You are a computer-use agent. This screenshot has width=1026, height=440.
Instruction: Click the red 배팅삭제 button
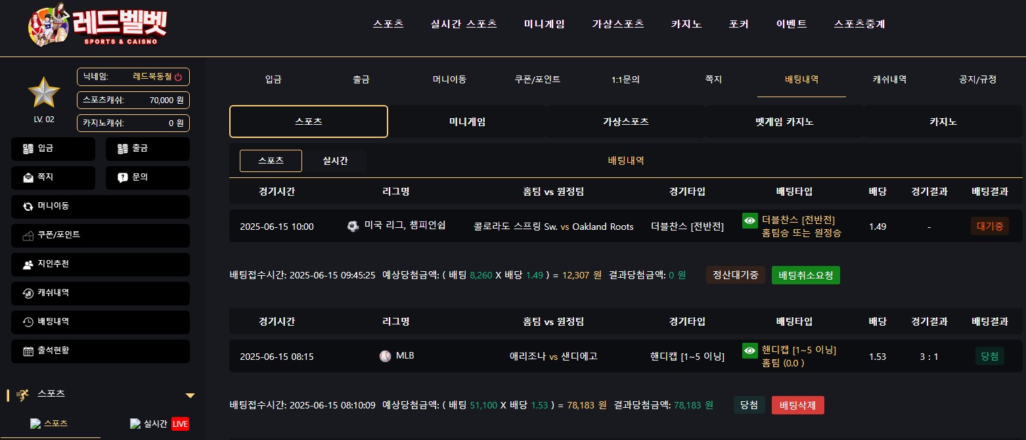point(798,405)
